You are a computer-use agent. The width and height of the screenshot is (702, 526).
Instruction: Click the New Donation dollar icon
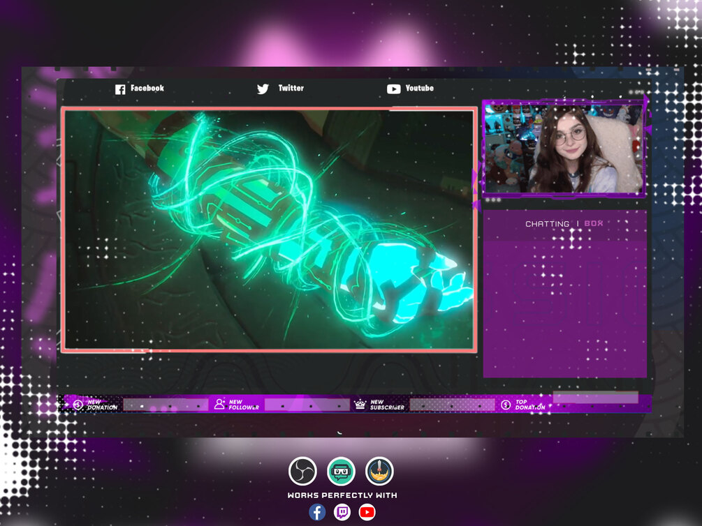[78, 405]
